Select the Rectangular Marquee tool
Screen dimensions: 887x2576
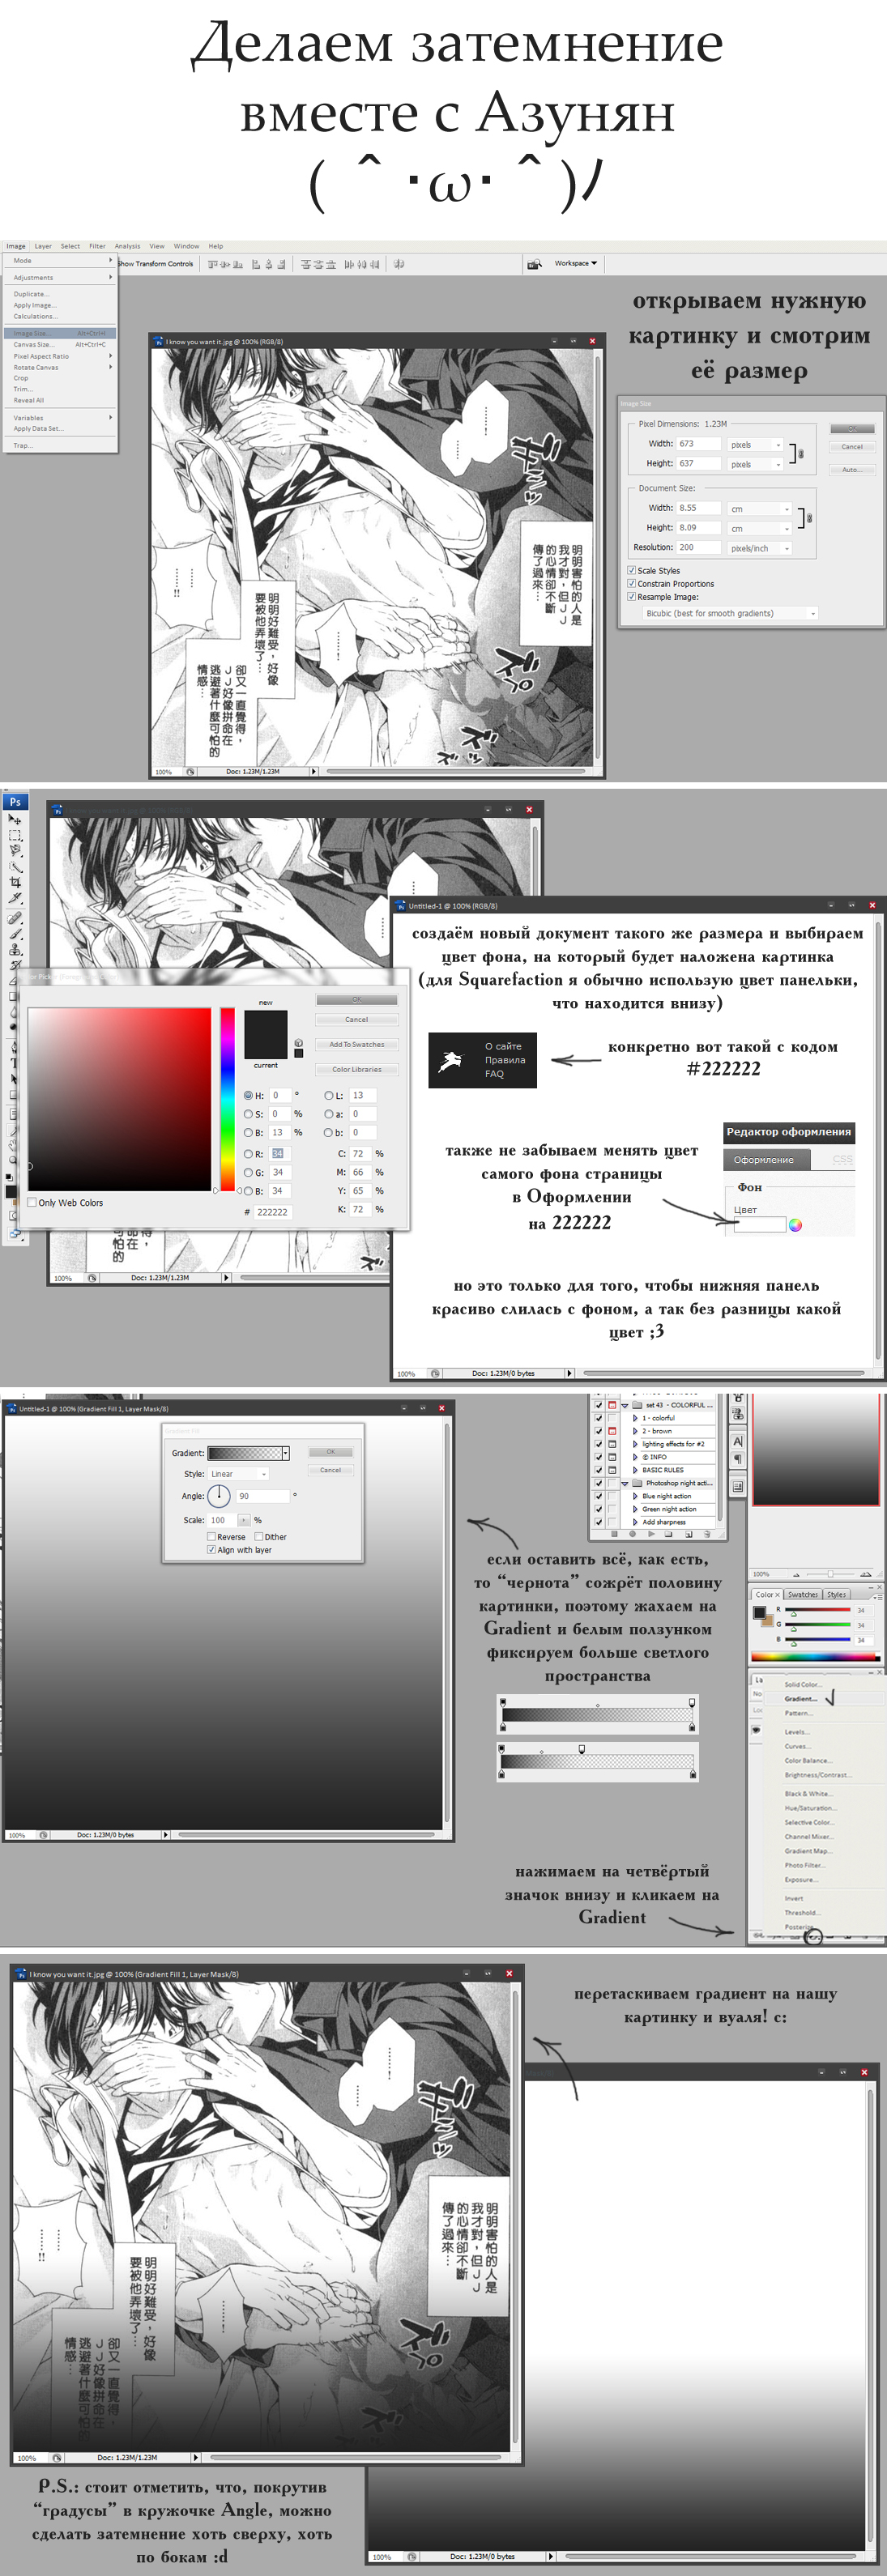(x=15, y=835)
